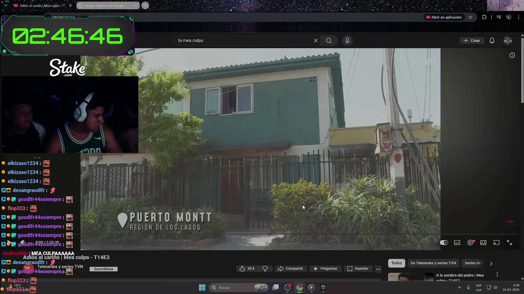Open Task View on taskbar

(x=276, y=287)
